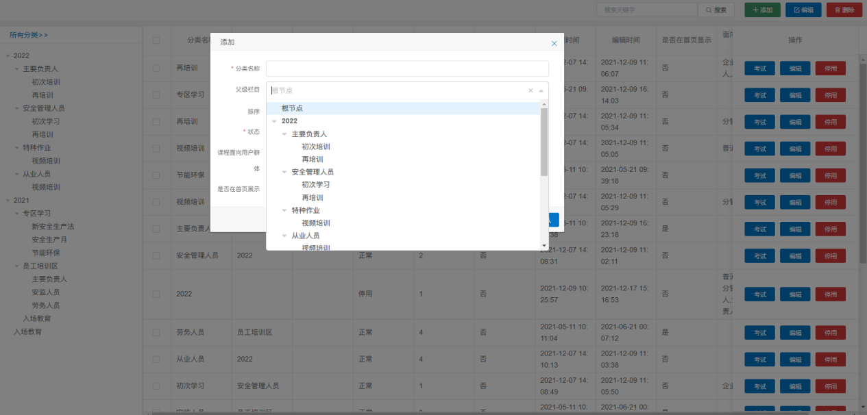Select 再培训 under 安全管理人员 in the dropdown
The width and height of the screenshot is (867, 415).
[x=313, y=197]
